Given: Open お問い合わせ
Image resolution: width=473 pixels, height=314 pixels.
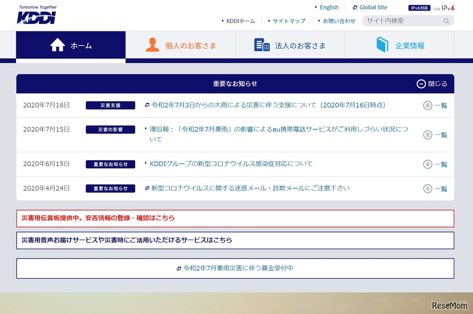Looking at the screenshot, I should coord(339,21).
